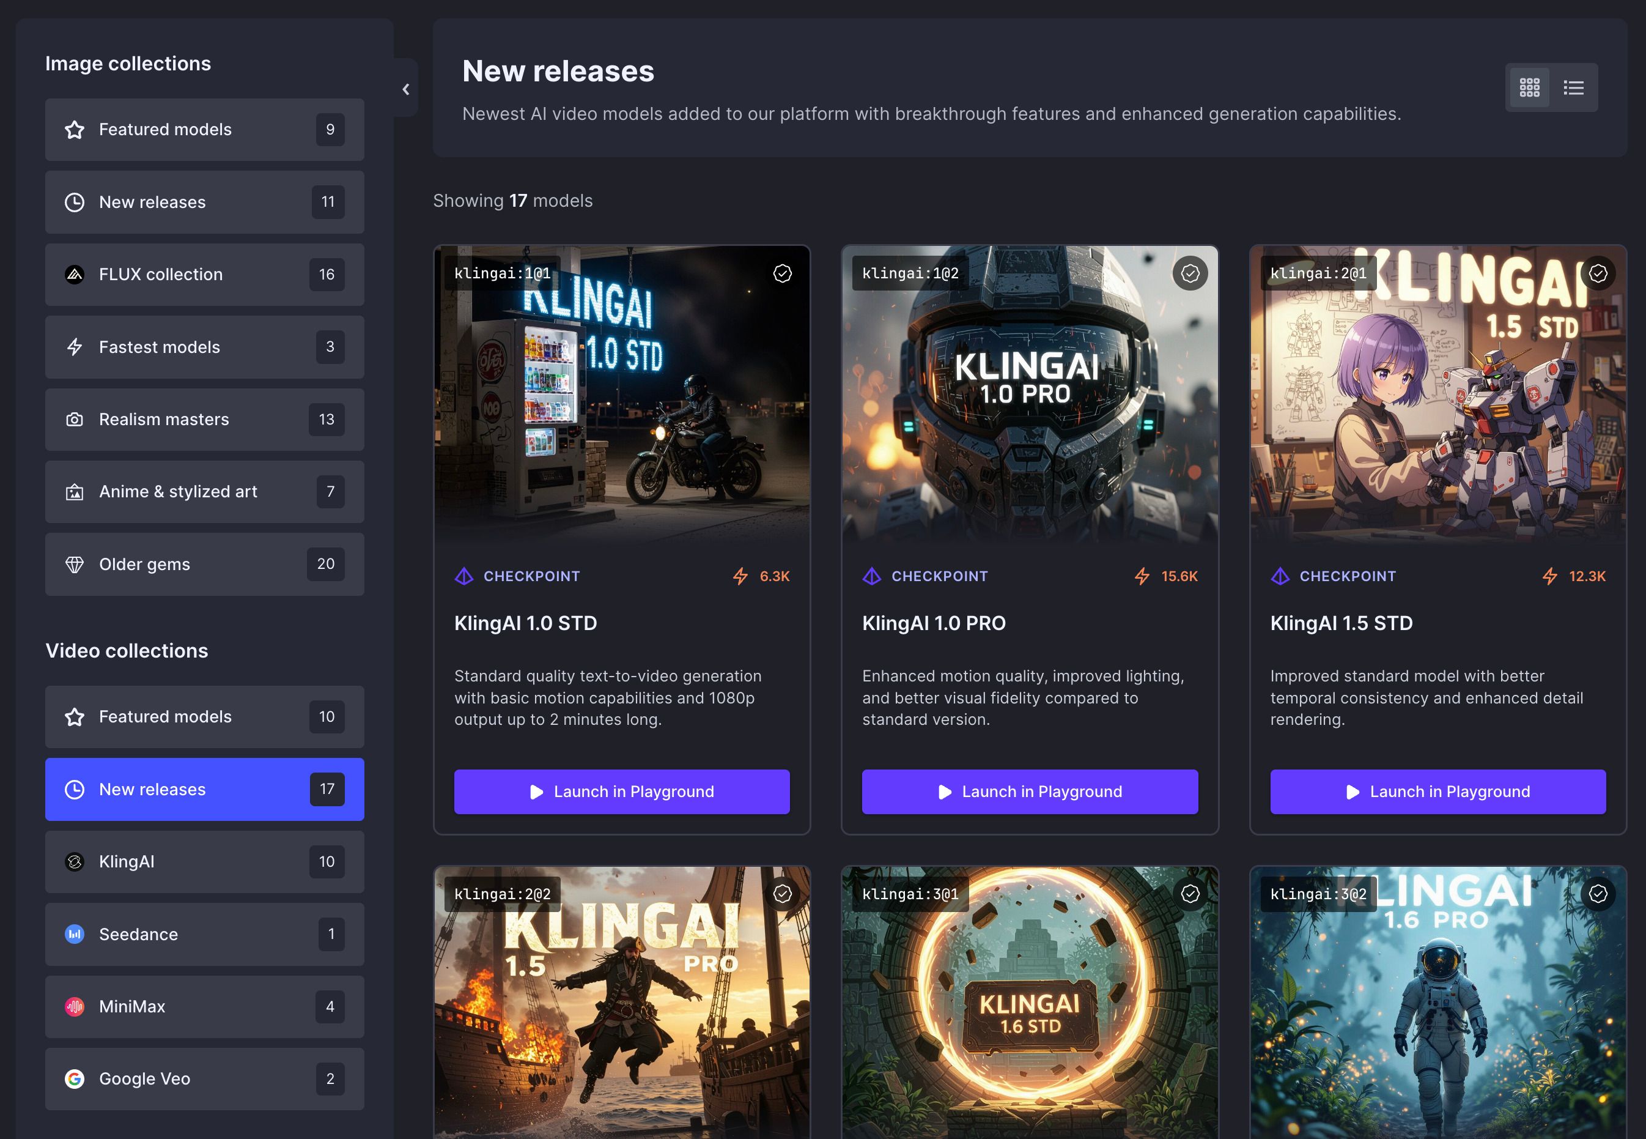Click verified badge on klingai:3@2 card
Viewport: 1646px width, 1139px height.
[x=1598, y=894]
